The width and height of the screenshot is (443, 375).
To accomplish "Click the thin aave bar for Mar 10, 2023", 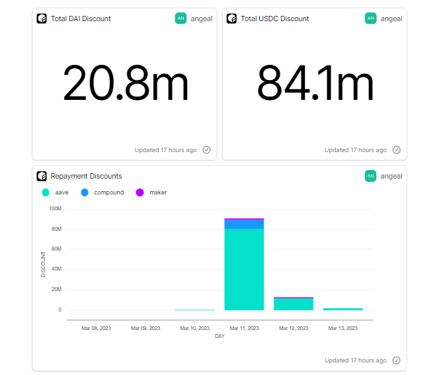I will pyautogui.click(x=194, y=310).
